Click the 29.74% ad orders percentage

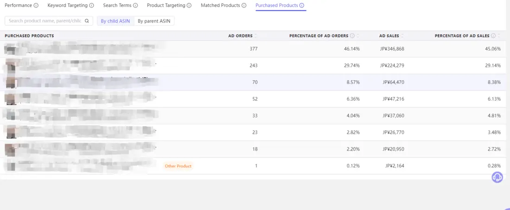pyautogui.click(x=352, y=66)
